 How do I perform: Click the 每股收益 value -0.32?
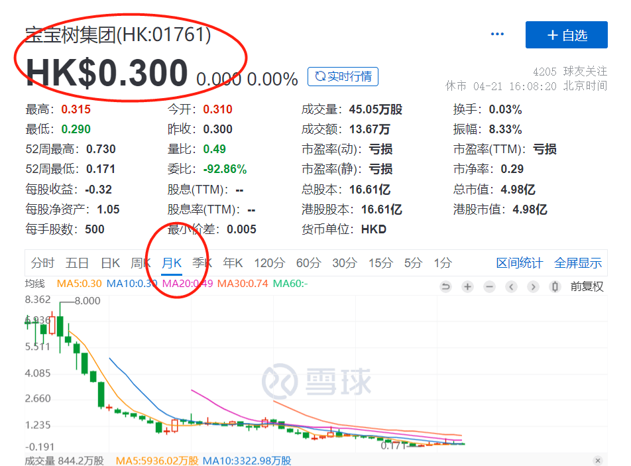(x=98, y=189)
